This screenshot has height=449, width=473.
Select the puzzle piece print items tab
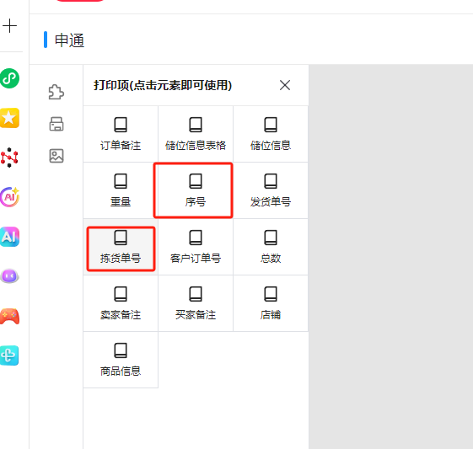tap(56, 92)
